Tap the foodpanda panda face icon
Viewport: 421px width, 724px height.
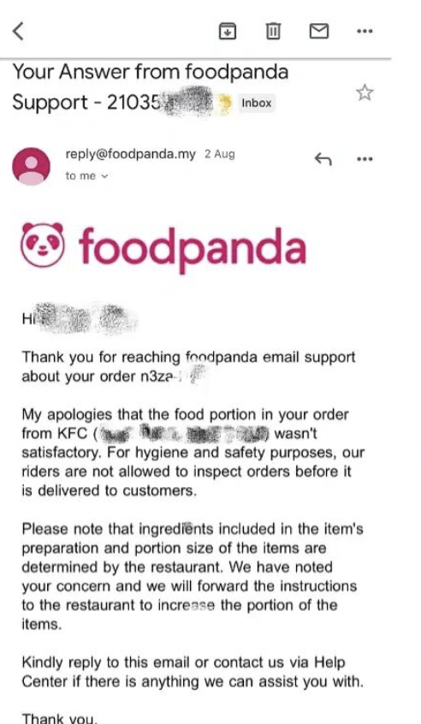click(x=43, y=245)
